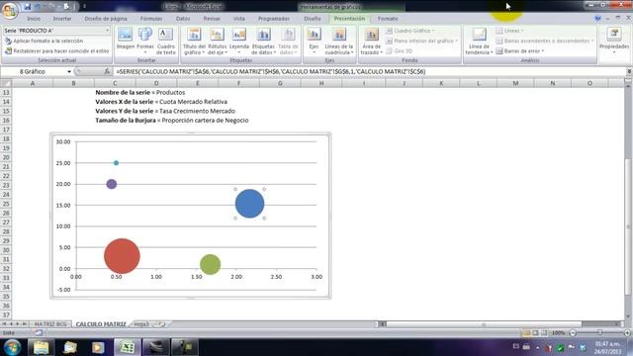Open the Ejes axes options
This screenshot has width=633, height=356.
(x=315, y=41)
